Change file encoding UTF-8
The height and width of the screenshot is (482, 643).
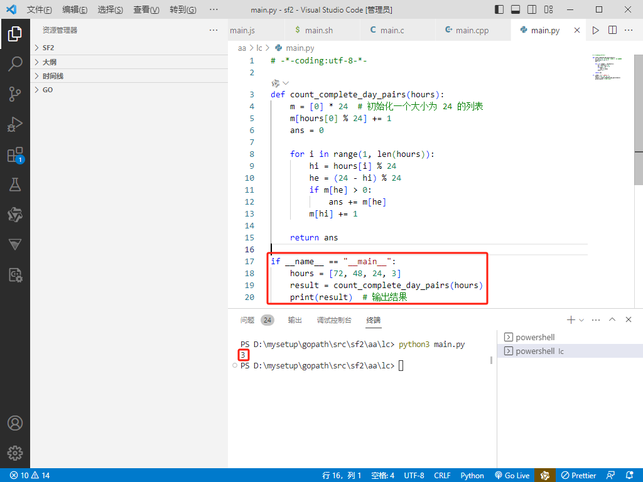pyautogui.click(x=414, y=476)
